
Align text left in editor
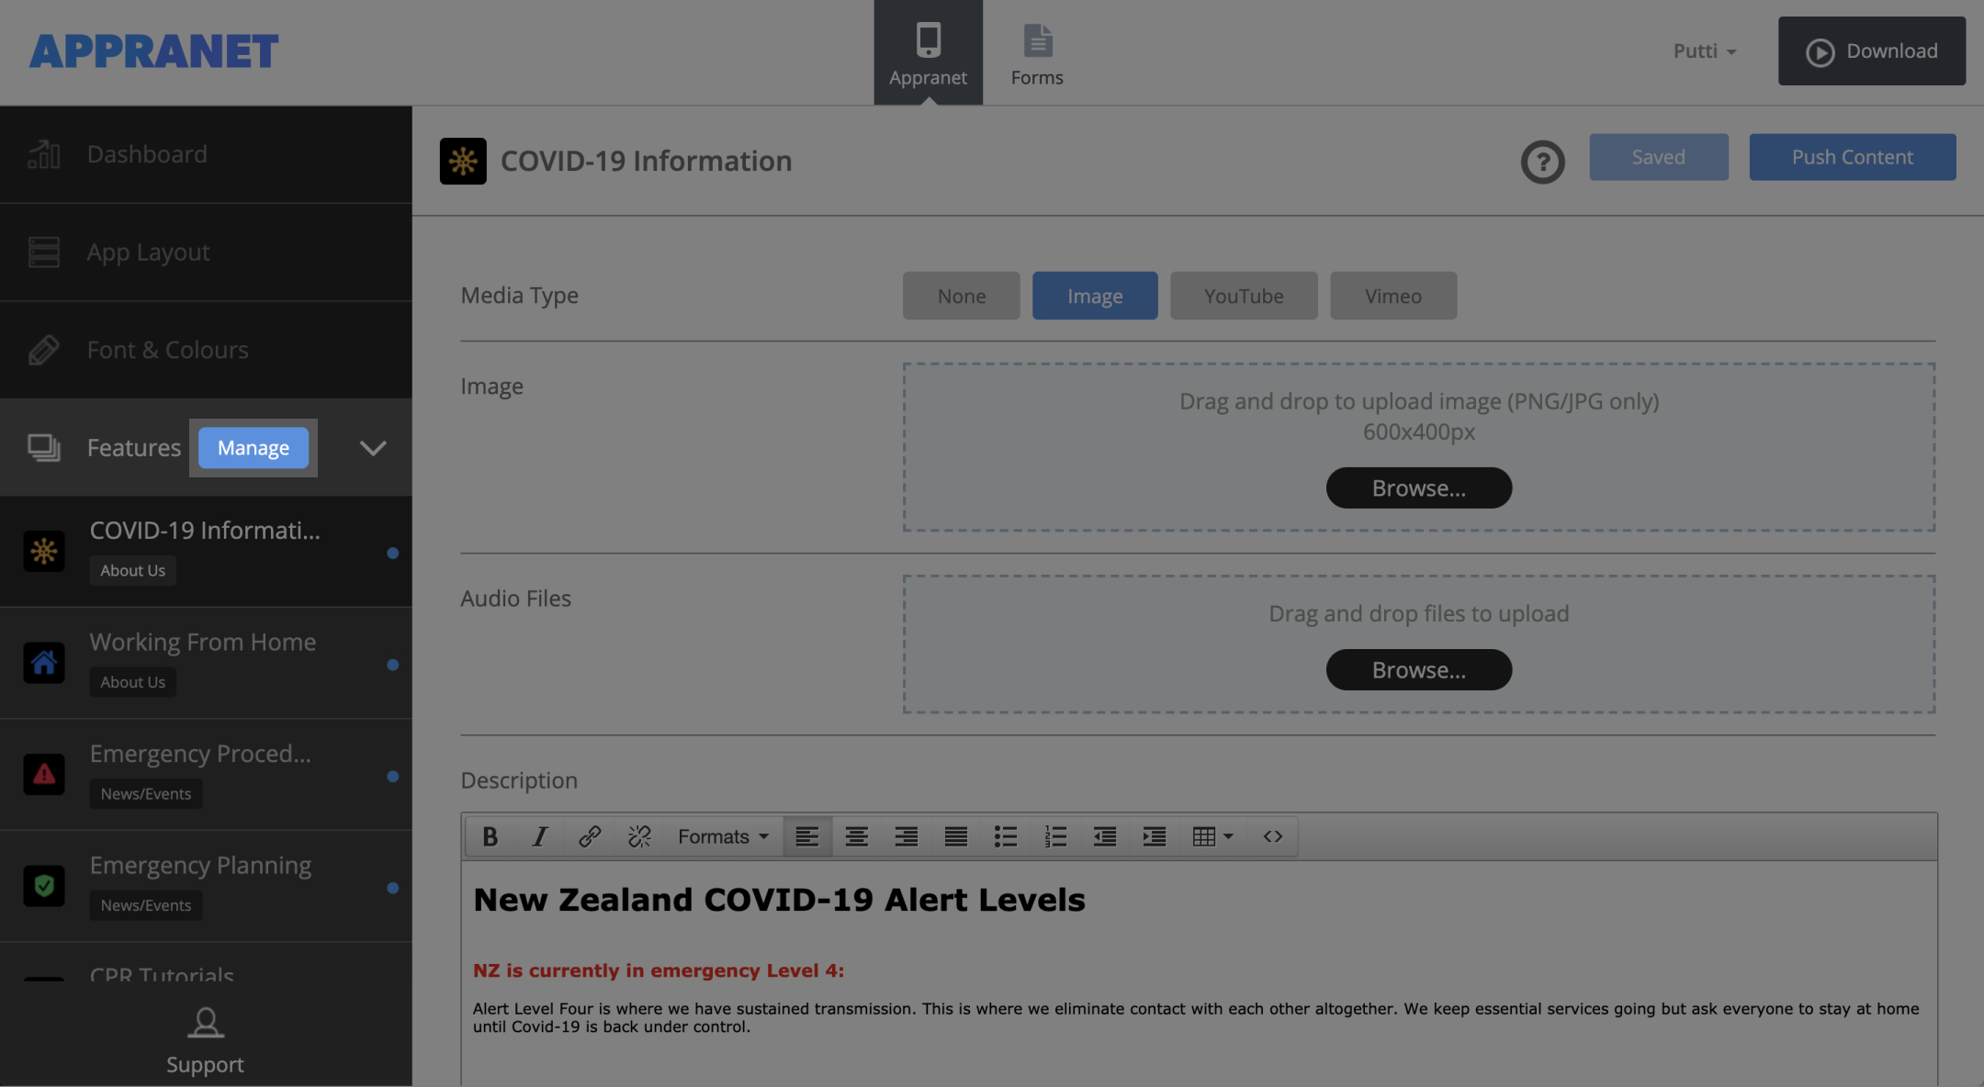coord(807,836)
